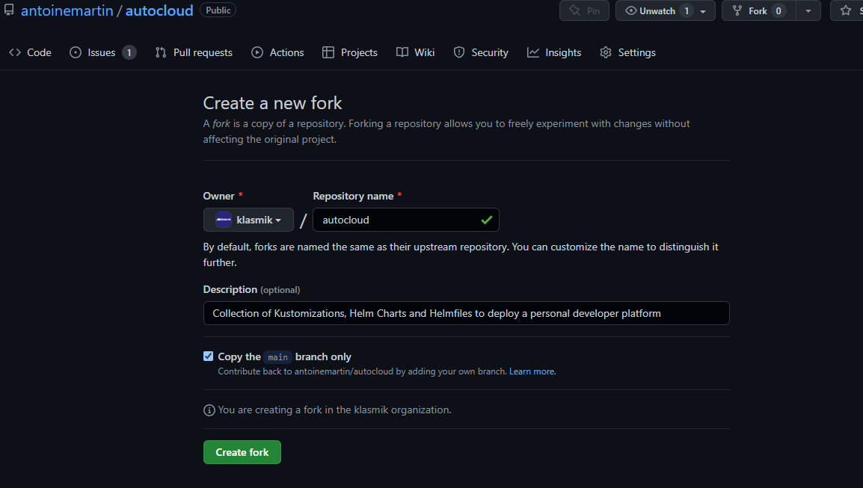863x488 pixels.
Task: Expand the Unwatch dropdown arrow
Action: pos(704,11)
